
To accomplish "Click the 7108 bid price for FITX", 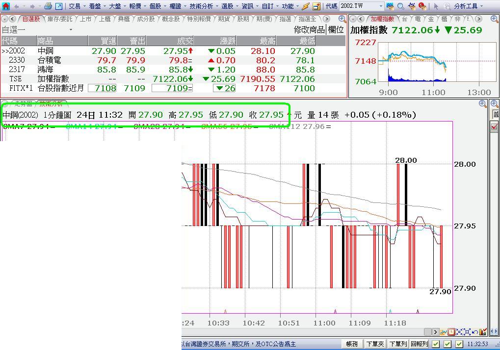I will 102,88.
